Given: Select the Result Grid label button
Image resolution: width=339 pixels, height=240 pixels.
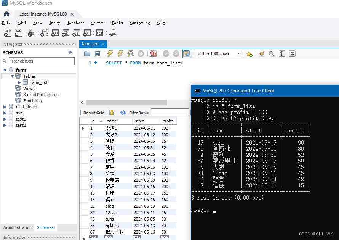Looking at the screenshot, I should point(94,113).
